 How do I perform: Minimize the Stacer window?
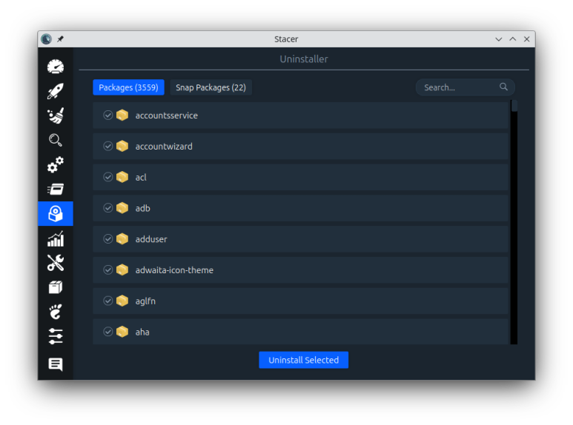tap(498, 39)
